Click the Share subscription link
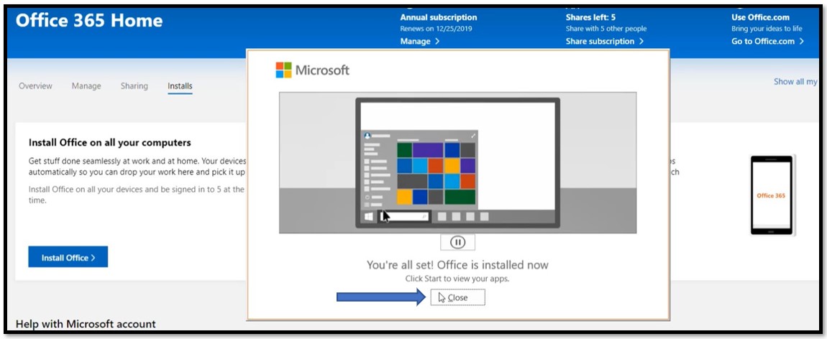This screenshot has width=827, height=339. tap(604, 41)
